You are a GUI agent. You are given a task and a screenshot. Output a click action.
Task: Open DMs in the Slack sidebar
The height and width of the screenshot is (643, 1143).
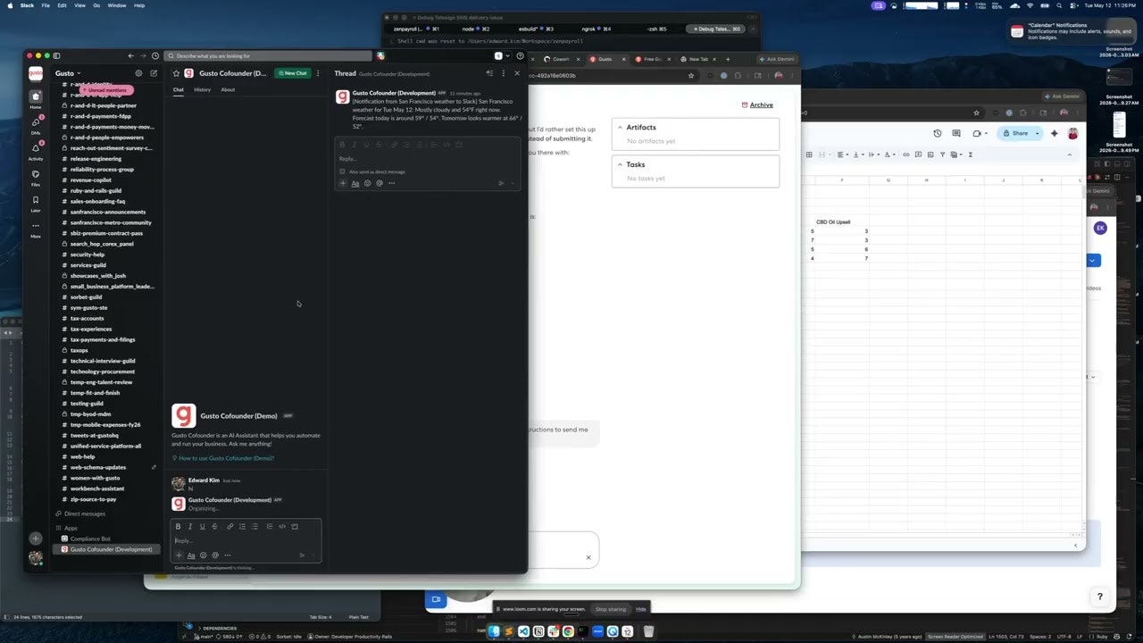click(x=36, y=124)
